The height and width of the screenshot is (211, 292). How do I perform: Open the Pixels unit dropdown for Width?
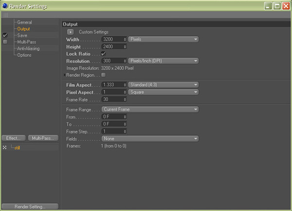[x=164, y=39]
